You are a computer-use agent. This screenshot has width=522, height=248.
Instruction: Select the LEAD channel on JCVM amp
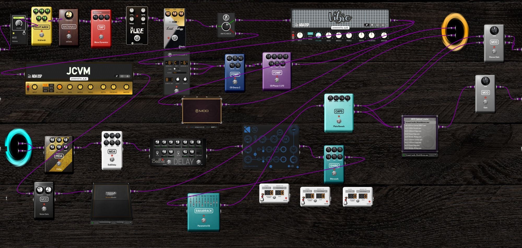click(x=51, y=85)
